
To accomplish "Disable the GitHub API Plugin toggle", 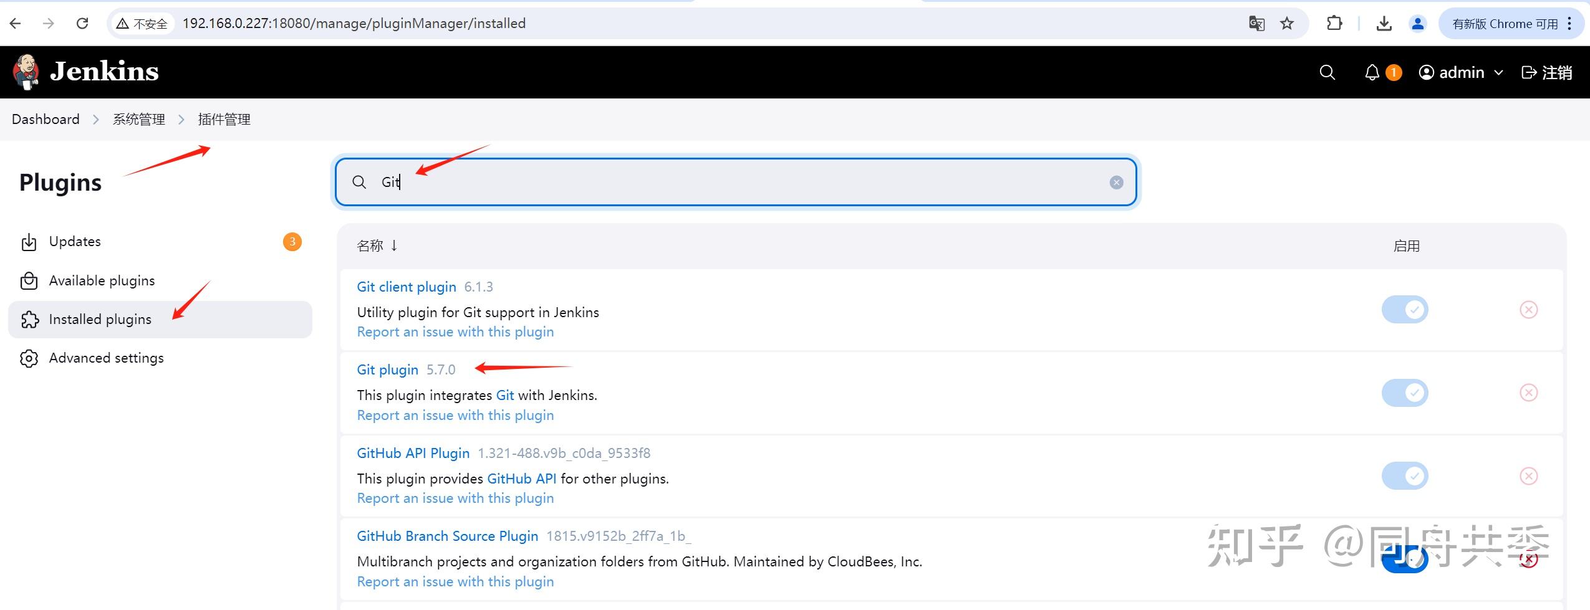I will (x=1405, y=475).
